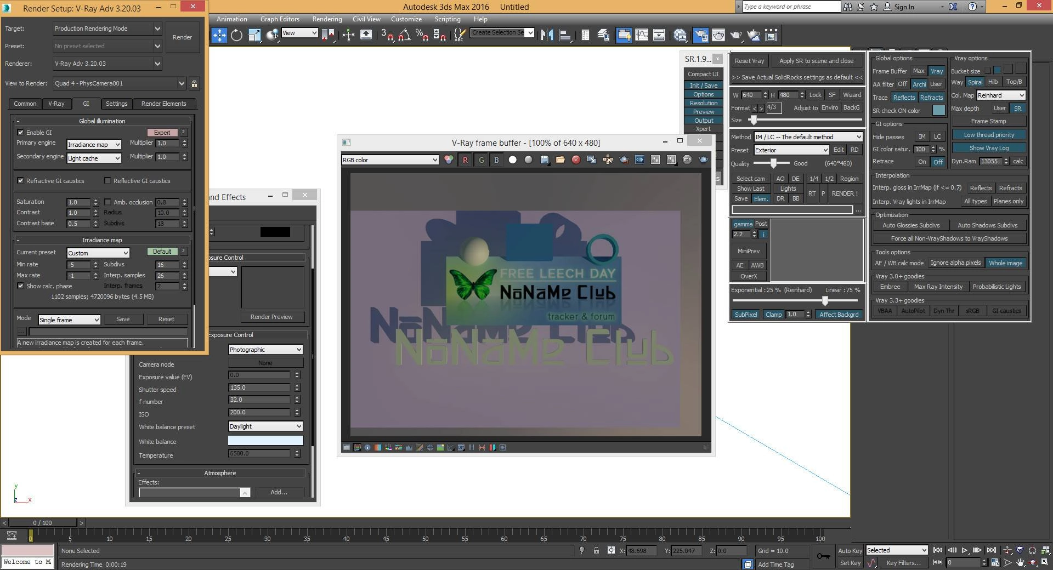Click the White balance color swatch
Screen dimensions: 1053x570
point(265,441)
